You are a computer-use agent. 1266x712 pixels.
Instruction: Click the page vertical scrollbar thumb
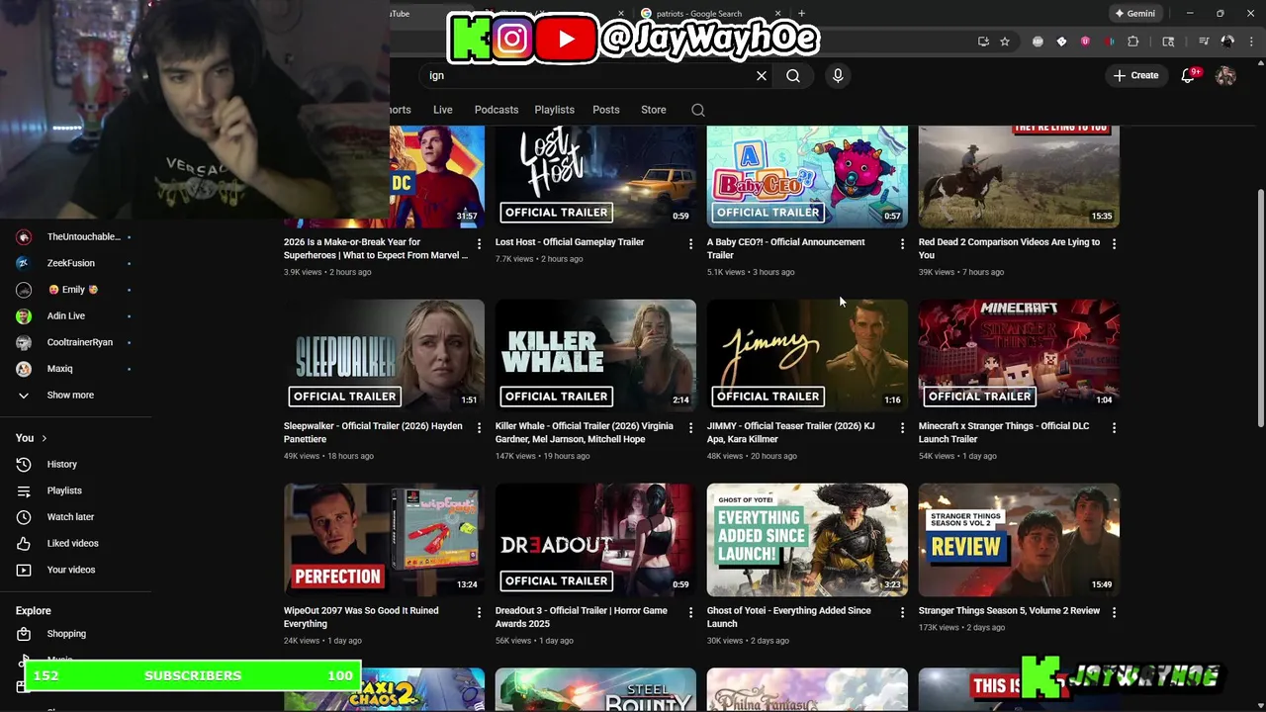pyautogui.click(x=1259, y=309)
